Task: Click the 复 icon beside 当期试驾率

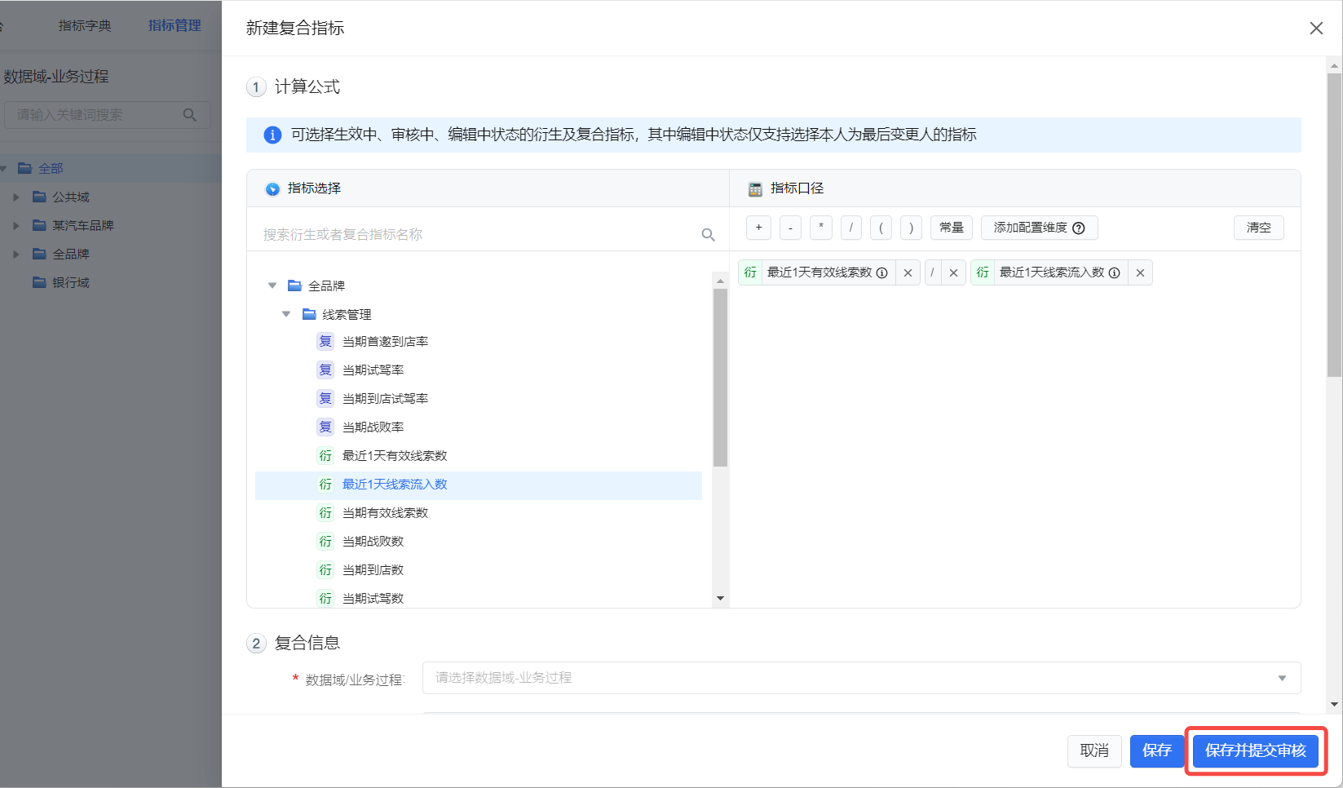Action: pos(325,370)
